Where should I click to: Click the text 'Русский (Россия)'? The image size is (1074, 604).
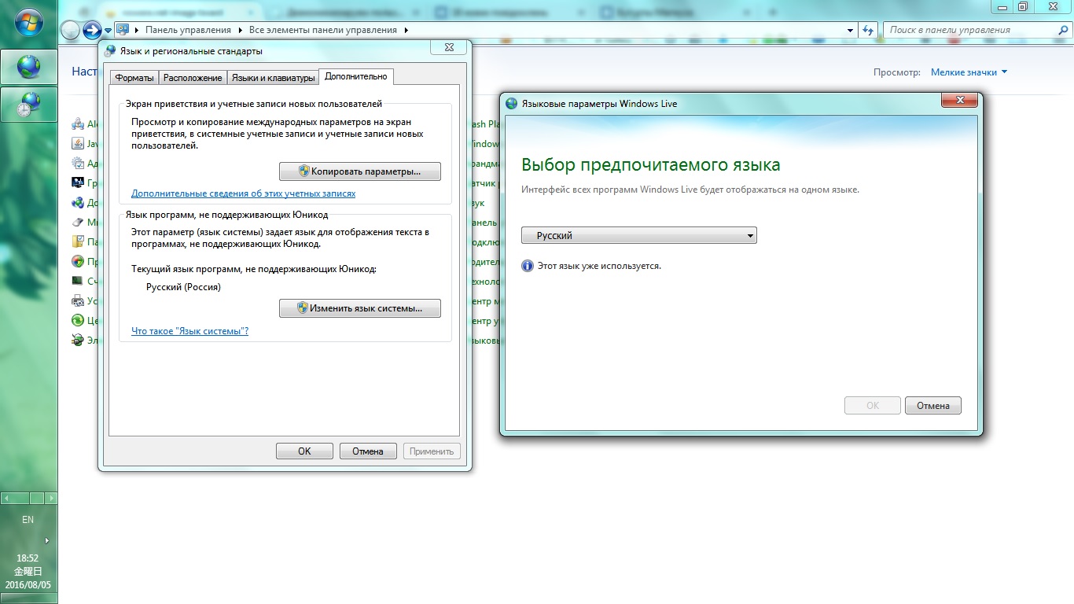coord(184,287)
